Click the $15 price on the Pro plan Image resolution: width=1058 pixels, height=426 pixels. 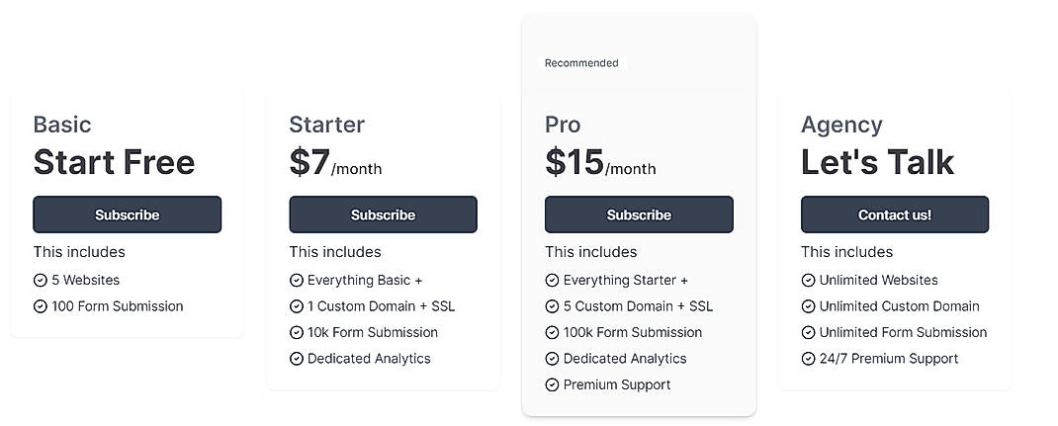point(574,162)
